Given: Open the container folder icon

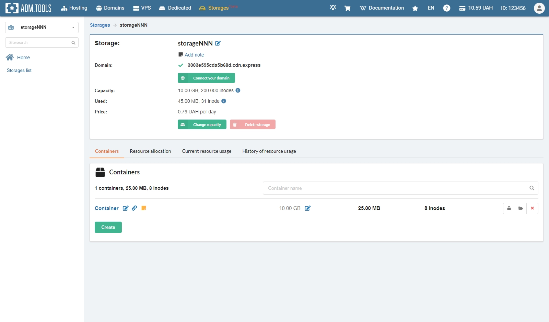Looking at the screenshot, I should pyautogui.click(x=521, y=208).
